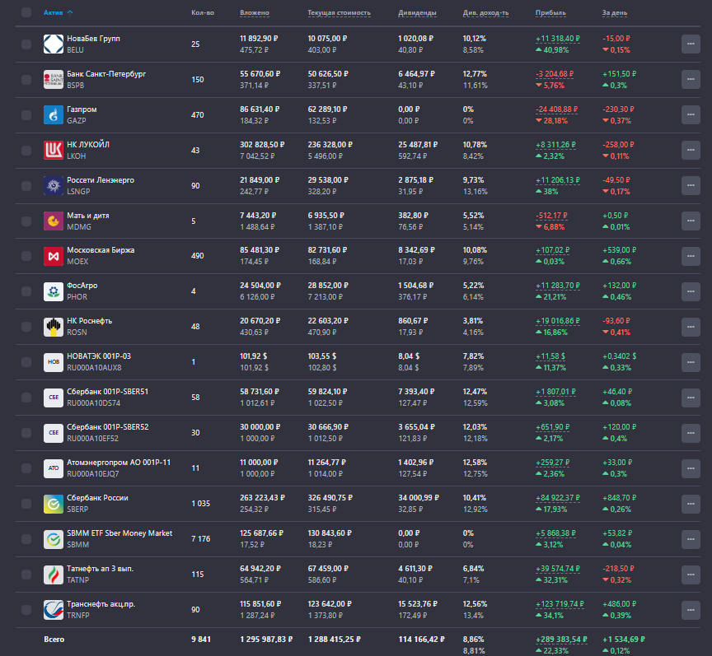Click the Транснефть TRNFP logo
The image size is (712, 656).
coord(54,610)
